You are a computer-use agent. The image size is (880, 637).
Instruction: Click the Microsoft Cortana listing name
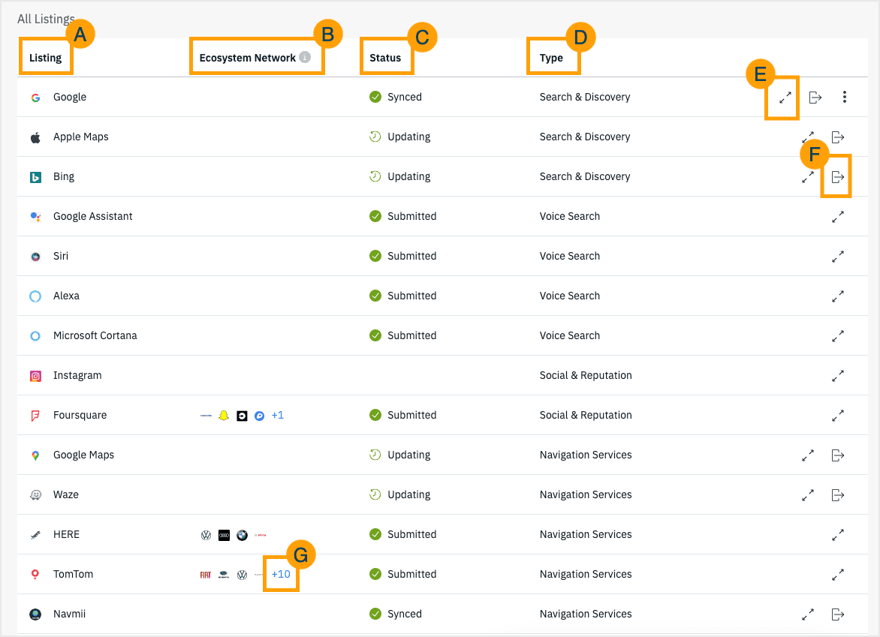click(x=95, y=336)
